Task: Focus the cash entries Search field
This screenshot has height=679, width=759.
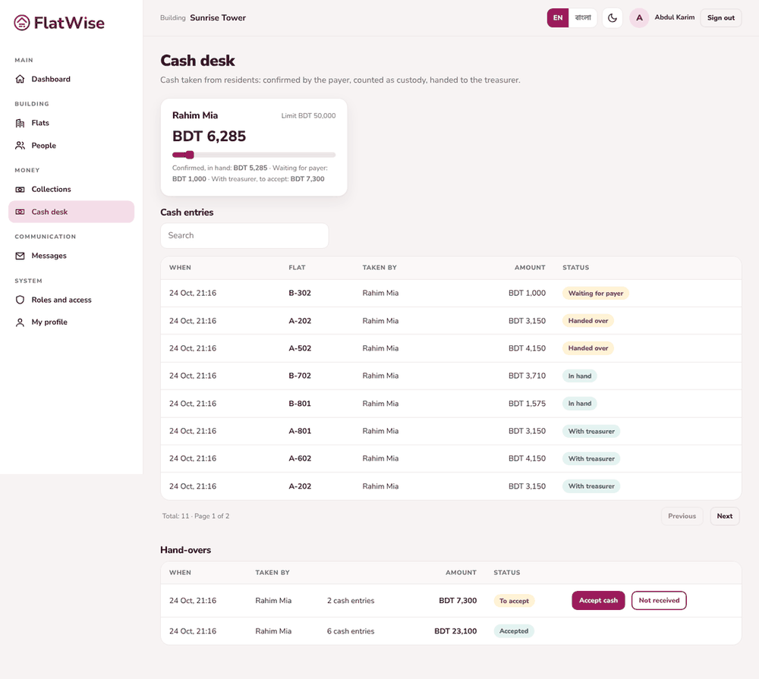Action: click(x=244, y=236)
